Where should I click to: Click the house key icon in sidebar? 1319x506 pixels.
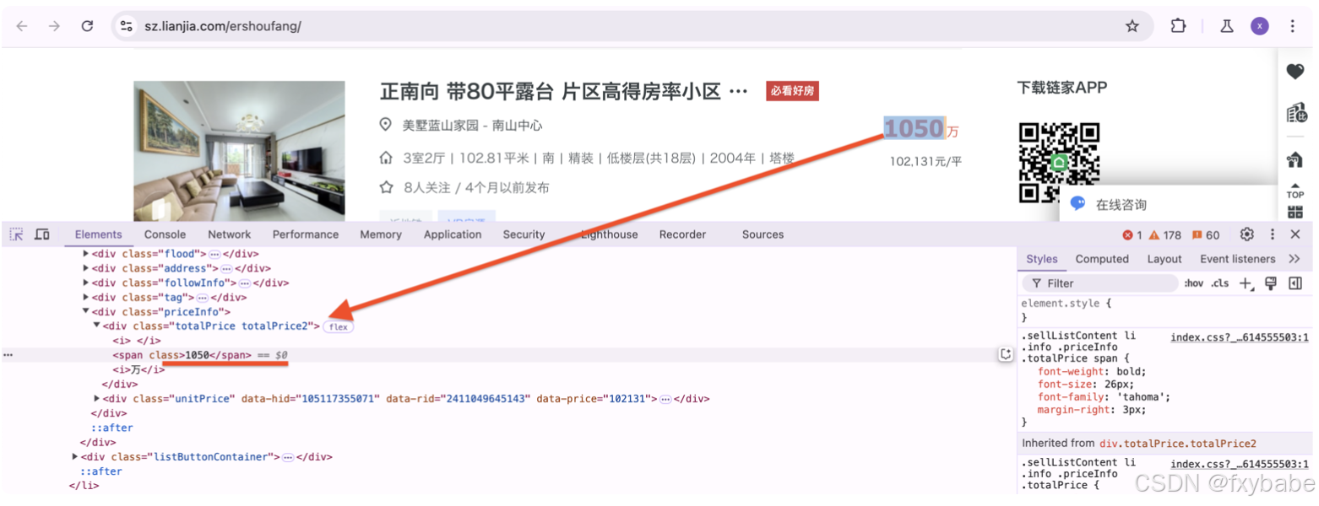coord(1295,159)
